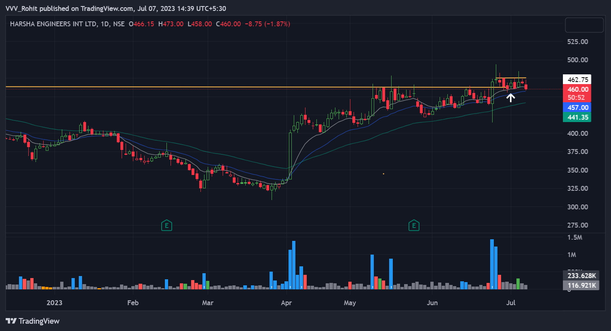Click the empty rounded button at top right
This screenshot has width=611, height=331.
click(x=584, y=25)
